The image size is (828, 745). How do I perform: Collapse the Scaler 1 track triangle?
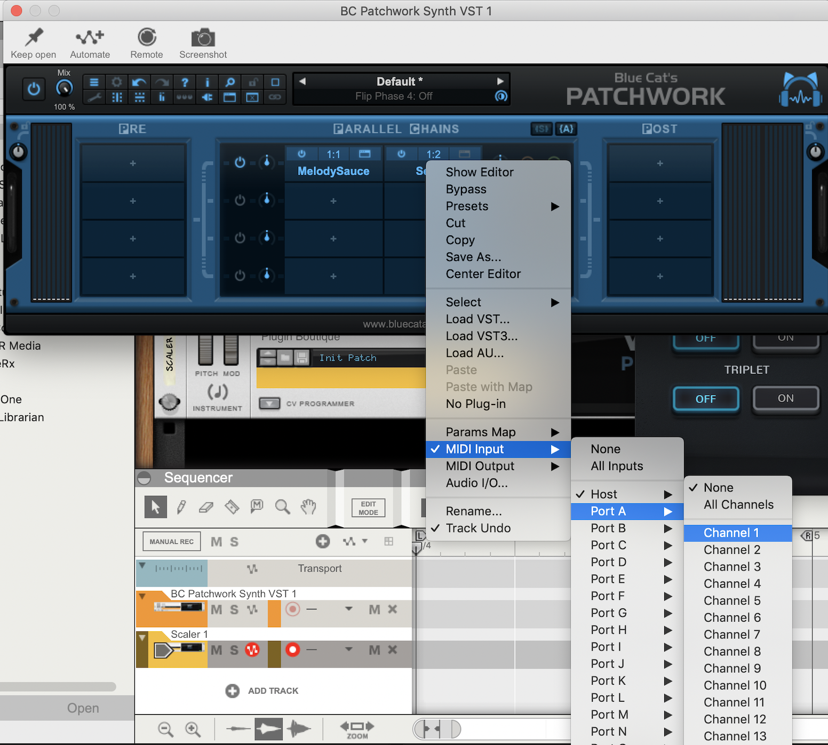point(142,637)
